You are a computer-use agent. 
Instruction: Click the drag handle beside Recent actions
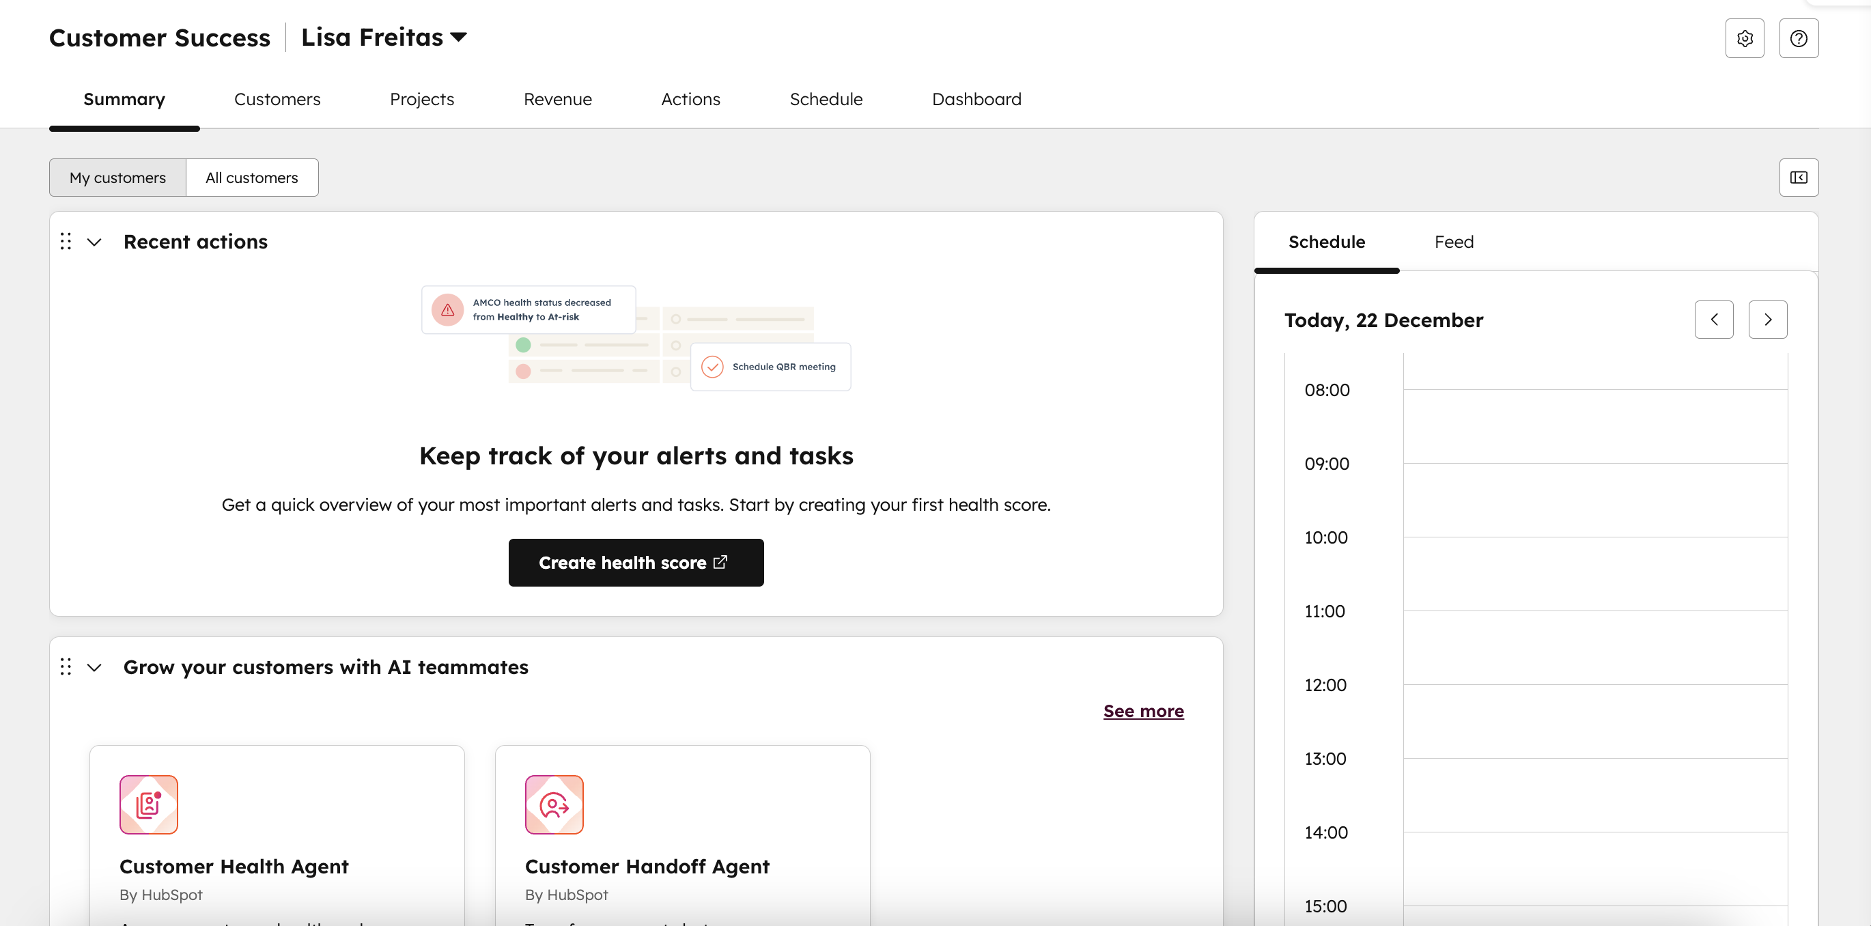pyautogui.click(x=66, y=241)
